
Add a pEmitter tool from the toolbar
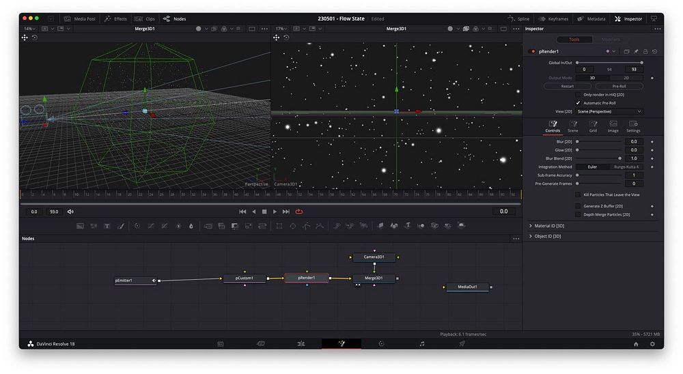pos(337,226)
